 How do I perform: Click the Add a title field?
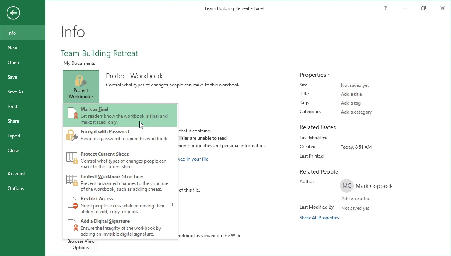click(351, 94)
